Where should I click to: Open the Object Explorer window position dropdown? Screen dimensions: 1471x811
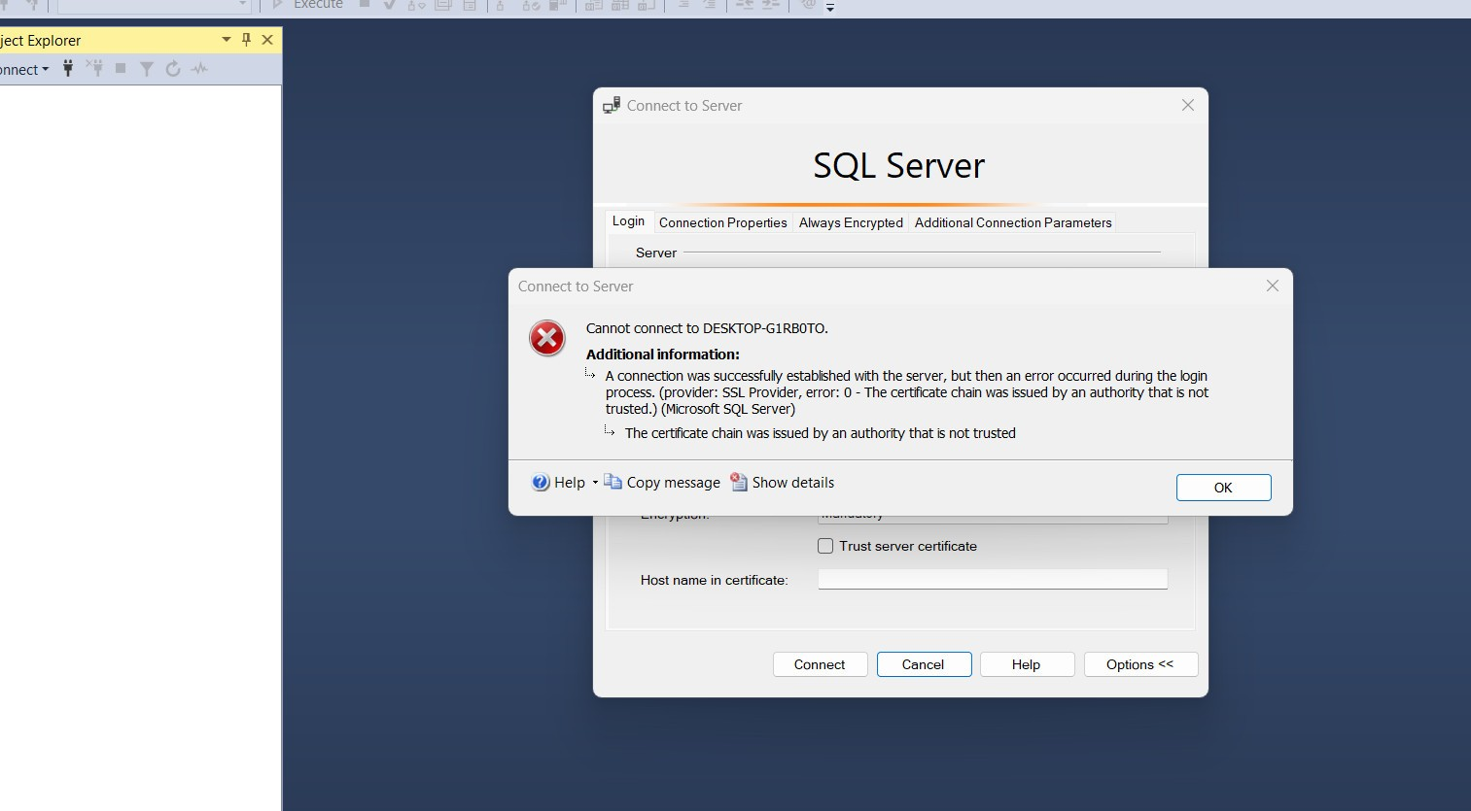227,40
